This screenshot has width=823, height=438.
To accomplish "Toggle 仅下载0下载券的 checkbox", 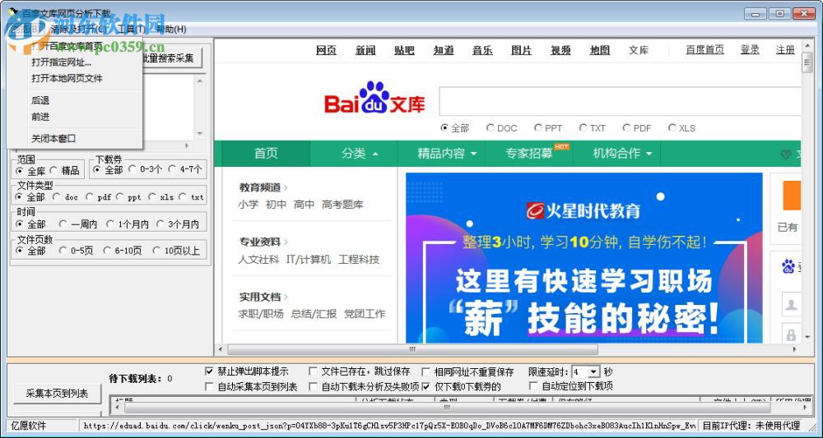I will tap(425, 387).
